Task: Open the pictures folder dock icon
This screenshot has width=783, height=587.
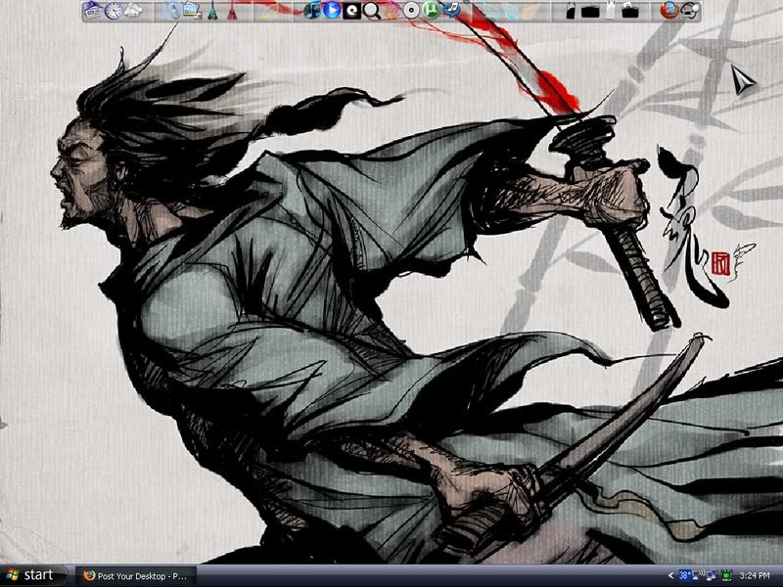Action: tap(192, 11)
